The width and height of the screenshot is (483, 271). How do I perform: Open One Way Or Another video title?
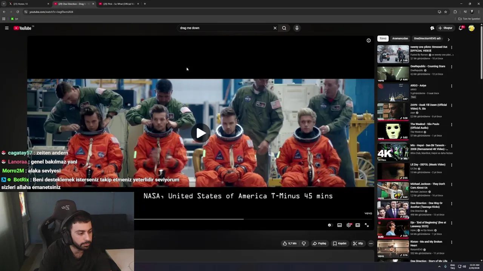pos(426,205)
